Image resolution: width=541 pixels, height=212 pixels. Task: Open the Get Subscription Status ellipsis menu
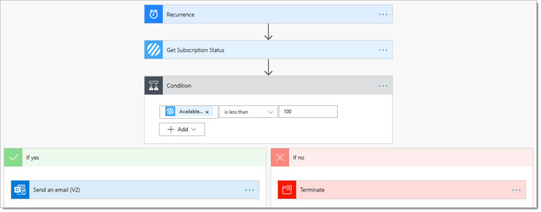383,50
